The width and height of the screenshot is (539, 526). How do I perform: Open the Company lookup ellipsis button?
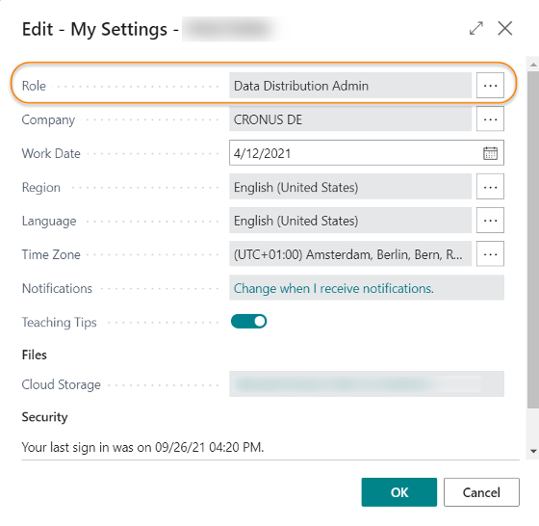pyautogui.click(x=490, y=119)
